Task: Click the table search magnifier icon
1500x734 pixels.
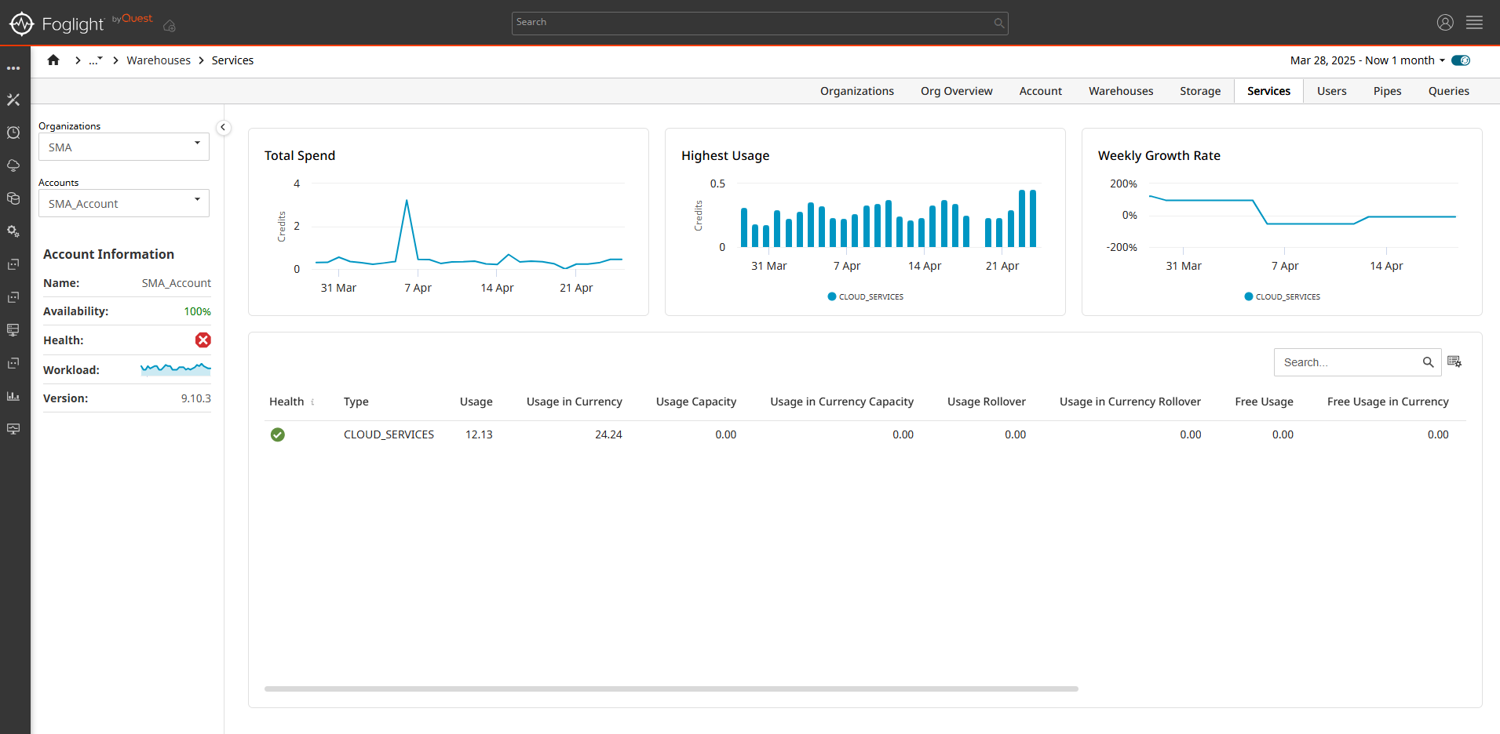Action: (1428, 362)
